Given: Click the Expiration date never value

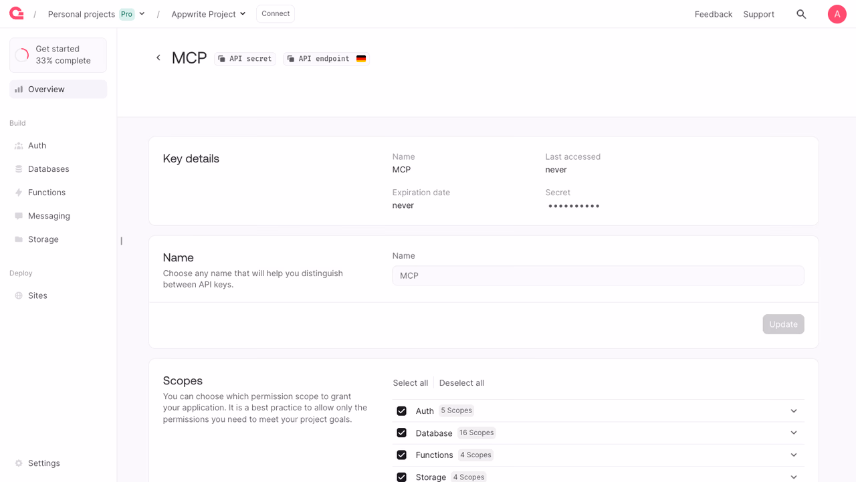Looking at the screenshot, I should [x=403, y=205].
